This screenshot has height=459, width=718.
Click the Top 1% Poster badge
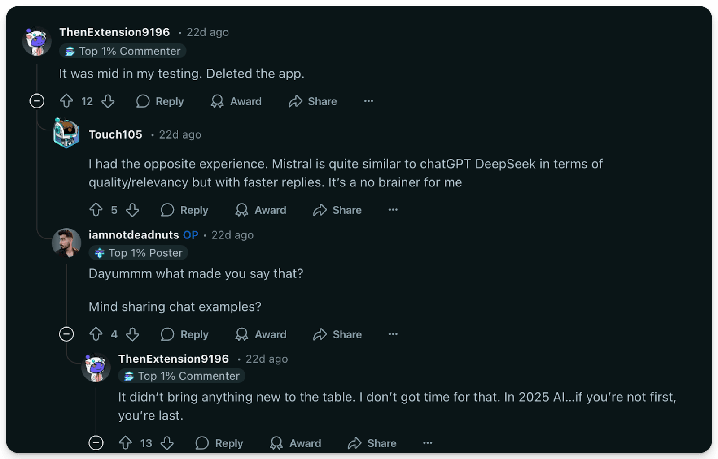(138, 253)
